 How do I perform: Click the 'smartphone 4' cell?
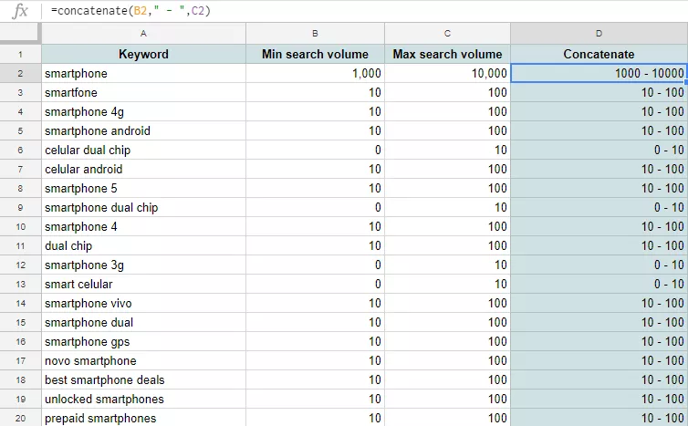[143, 227]
